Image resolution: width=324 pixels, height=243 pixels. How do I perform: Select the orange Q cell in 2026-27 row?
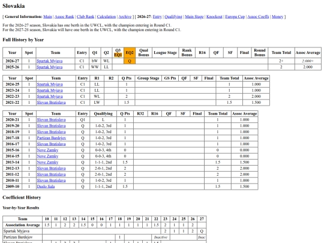130,61
